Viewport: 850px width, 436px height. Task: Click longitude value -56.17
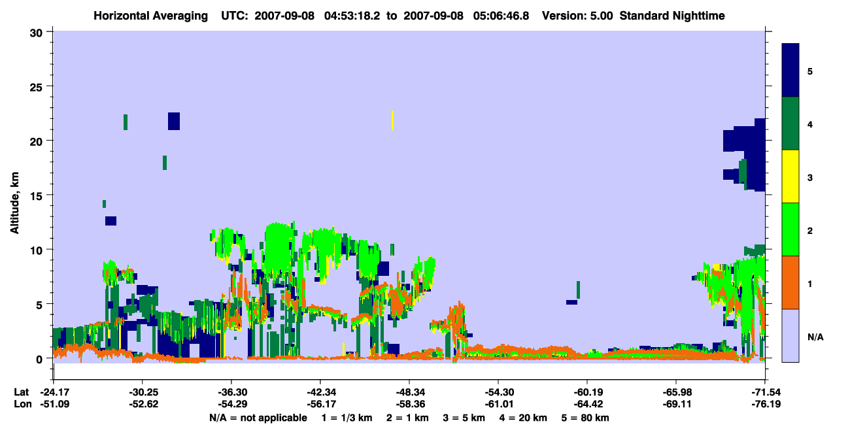click(320, 404)
